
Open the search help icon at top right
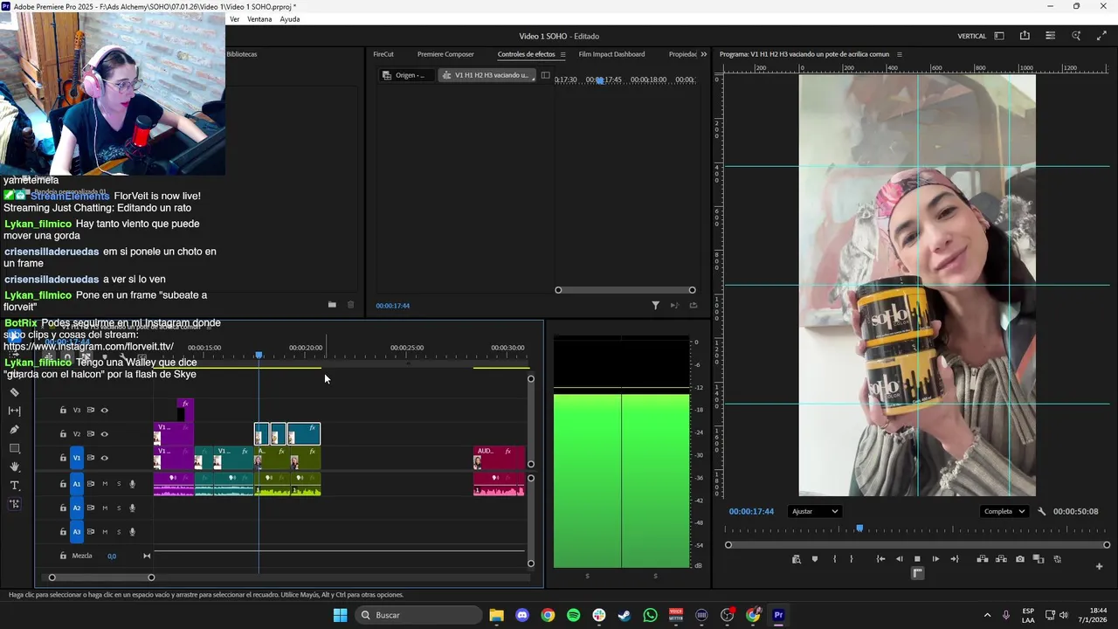(x=1076, y=36)
